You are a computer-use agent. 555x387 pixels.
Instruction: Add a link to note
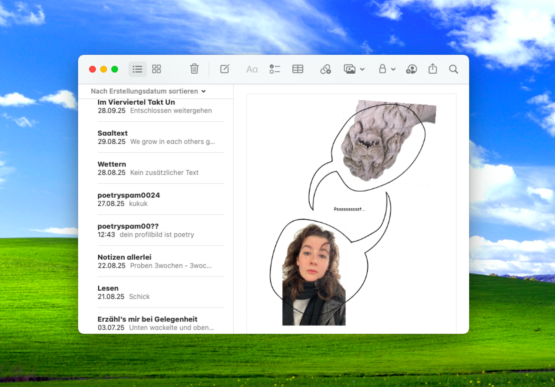click(325, 69)
